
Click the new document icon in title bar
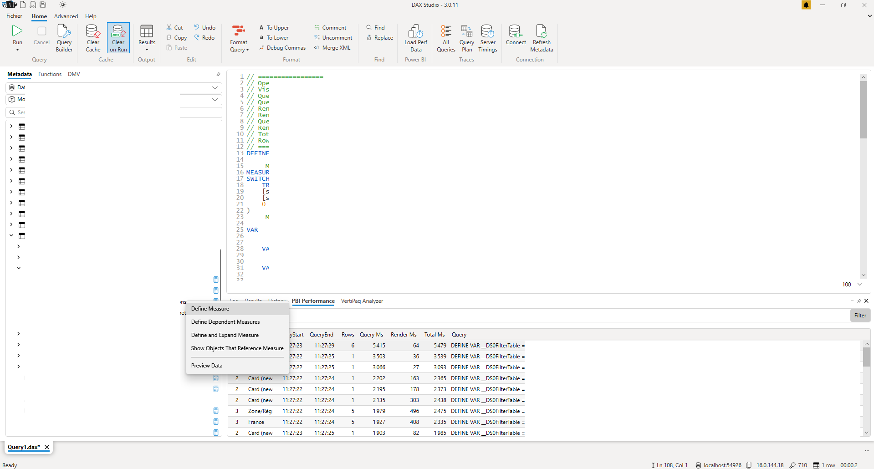23,5
